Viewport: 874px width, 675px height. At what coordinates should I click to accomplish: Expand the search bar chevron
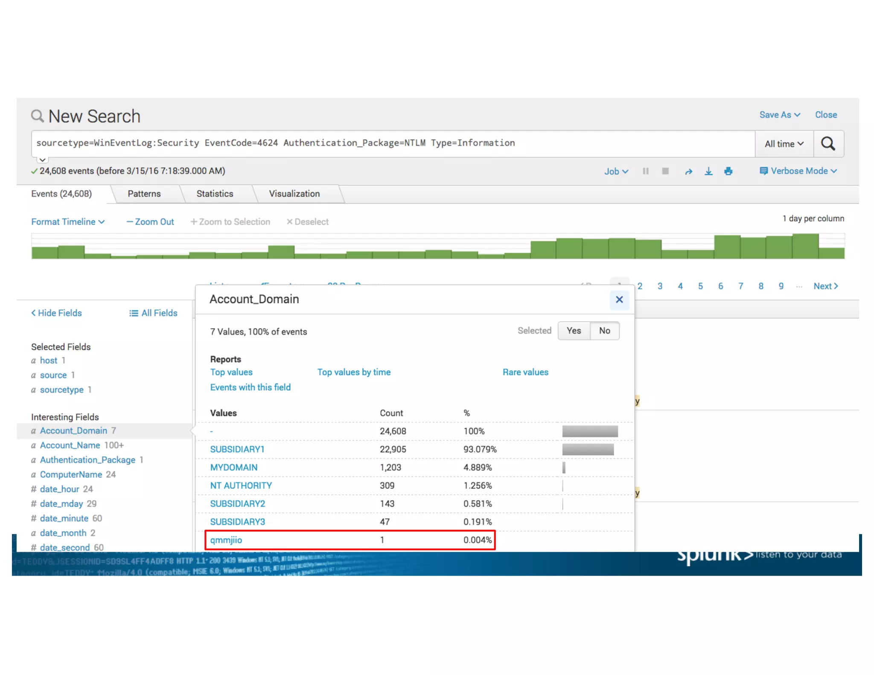(42, 160)
